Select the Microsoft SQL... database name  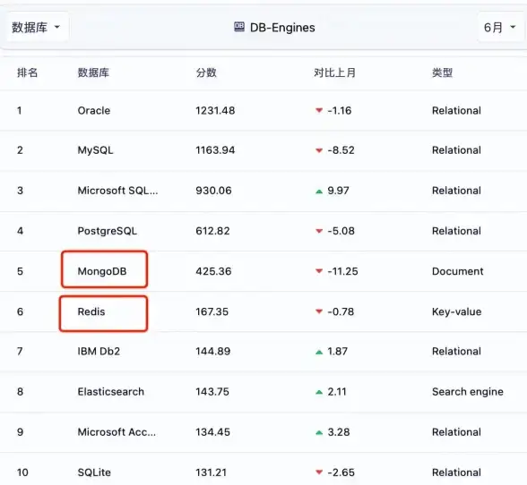(117, 191)
